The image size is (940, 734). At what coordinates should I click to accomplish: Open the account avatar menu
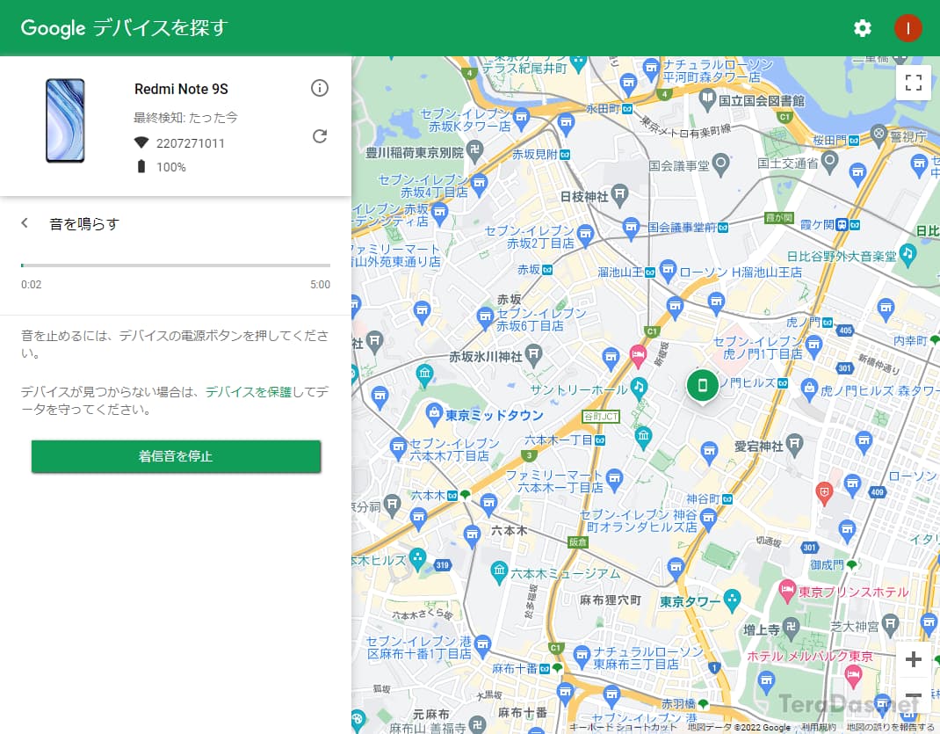(907, 27)
